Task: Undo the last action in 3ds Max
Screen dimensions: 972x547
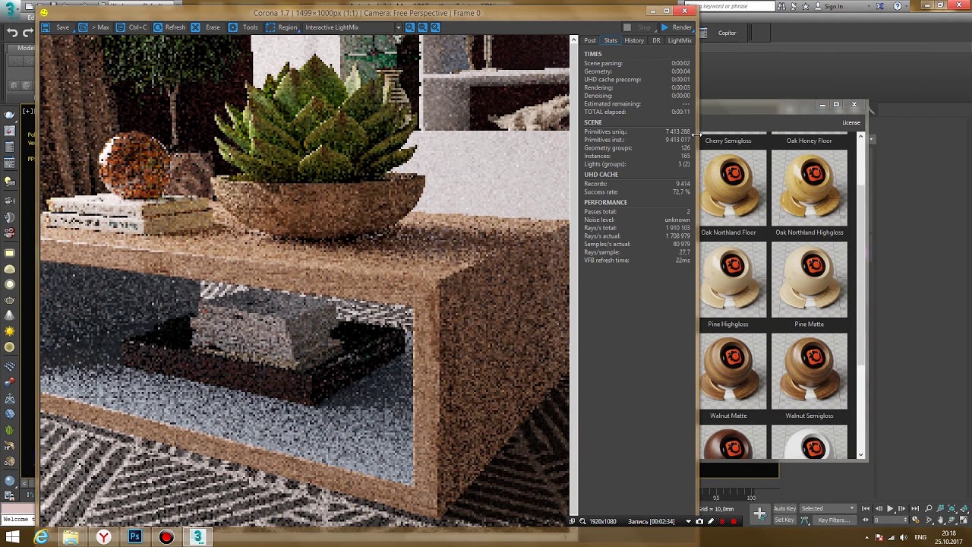Action: [x=12, y=33]
